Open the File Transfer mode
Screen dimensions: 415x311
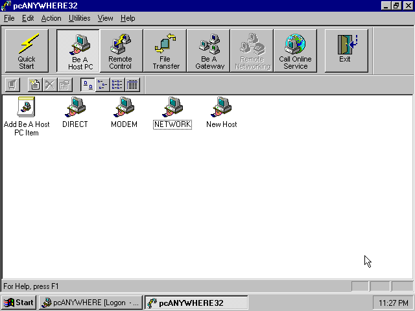coord(165,51)
